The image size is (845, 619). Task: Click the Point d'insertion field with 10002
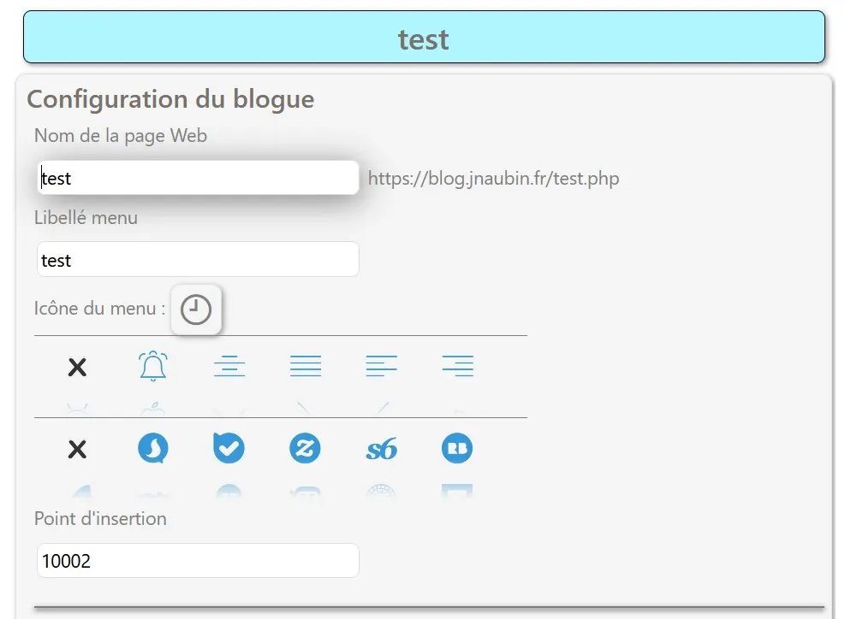[x=198, y=560]
